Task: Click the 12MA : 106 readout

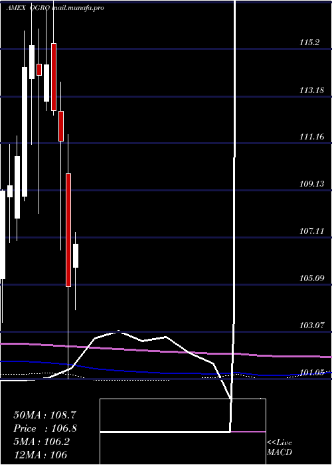Action: coord(40,454)
